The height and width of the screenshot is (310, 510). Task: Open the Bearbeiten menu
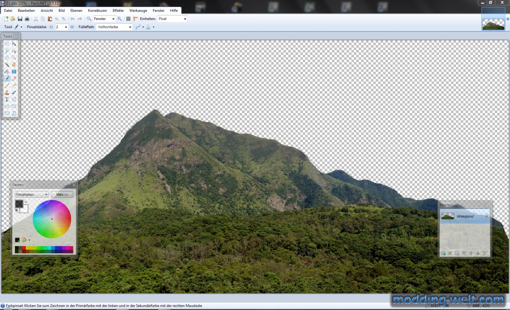(26, 11)
